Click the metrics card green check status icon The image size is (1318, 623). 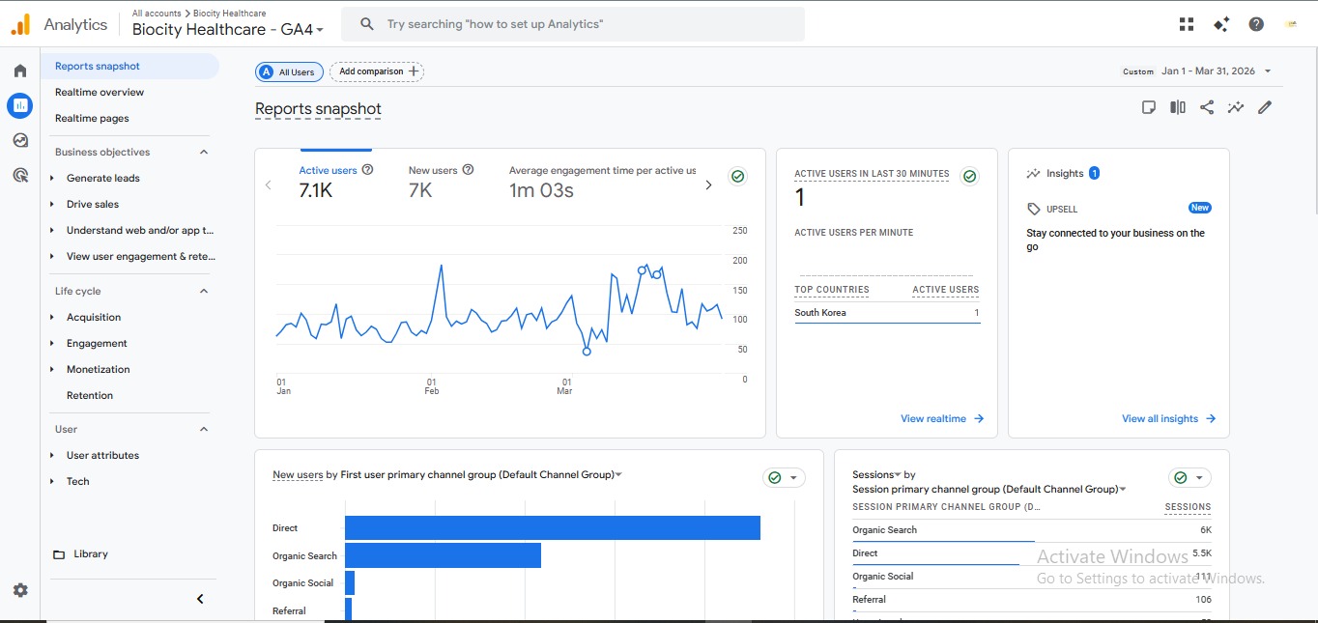point(738,176)
